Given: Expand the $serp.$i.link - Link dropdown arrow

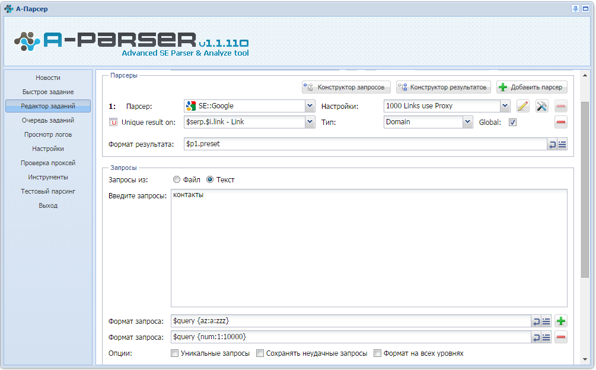Looking at the screenshot, I should tap(310, 122).
